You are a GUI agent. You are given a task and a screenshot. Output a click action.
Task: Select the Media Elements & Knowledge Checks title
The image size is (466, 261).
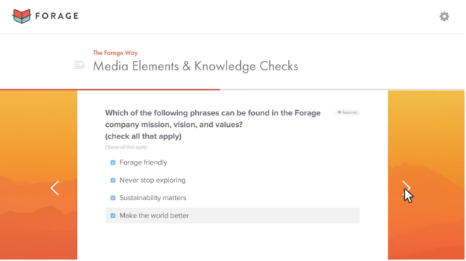pyautogui.click(x=195, y=66)
